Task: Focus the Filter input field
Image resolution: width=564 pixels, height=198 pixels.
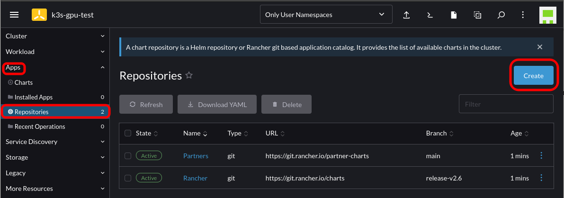Action: click(506, 104)
